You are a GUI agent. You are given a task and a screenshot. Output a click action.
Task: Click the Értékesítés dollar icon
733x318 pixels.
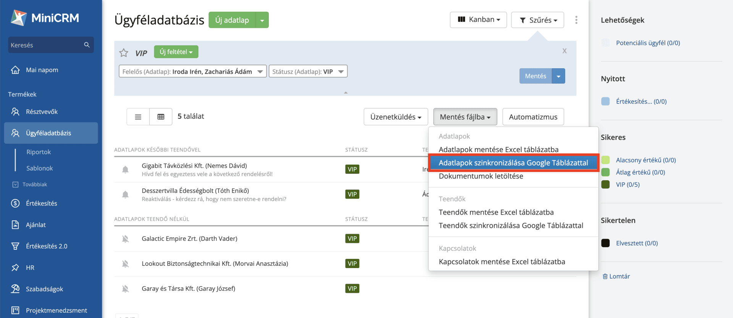15,203
